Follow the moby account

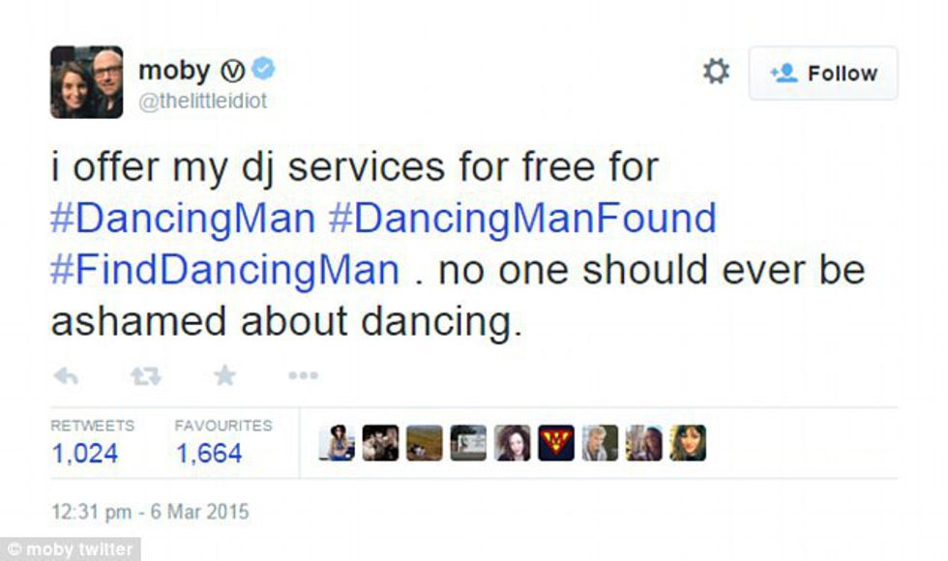(x=823, y=74)
